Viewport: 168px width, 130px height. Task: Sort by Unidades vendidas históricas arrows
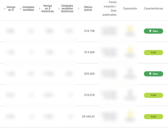tap(59, 9)
